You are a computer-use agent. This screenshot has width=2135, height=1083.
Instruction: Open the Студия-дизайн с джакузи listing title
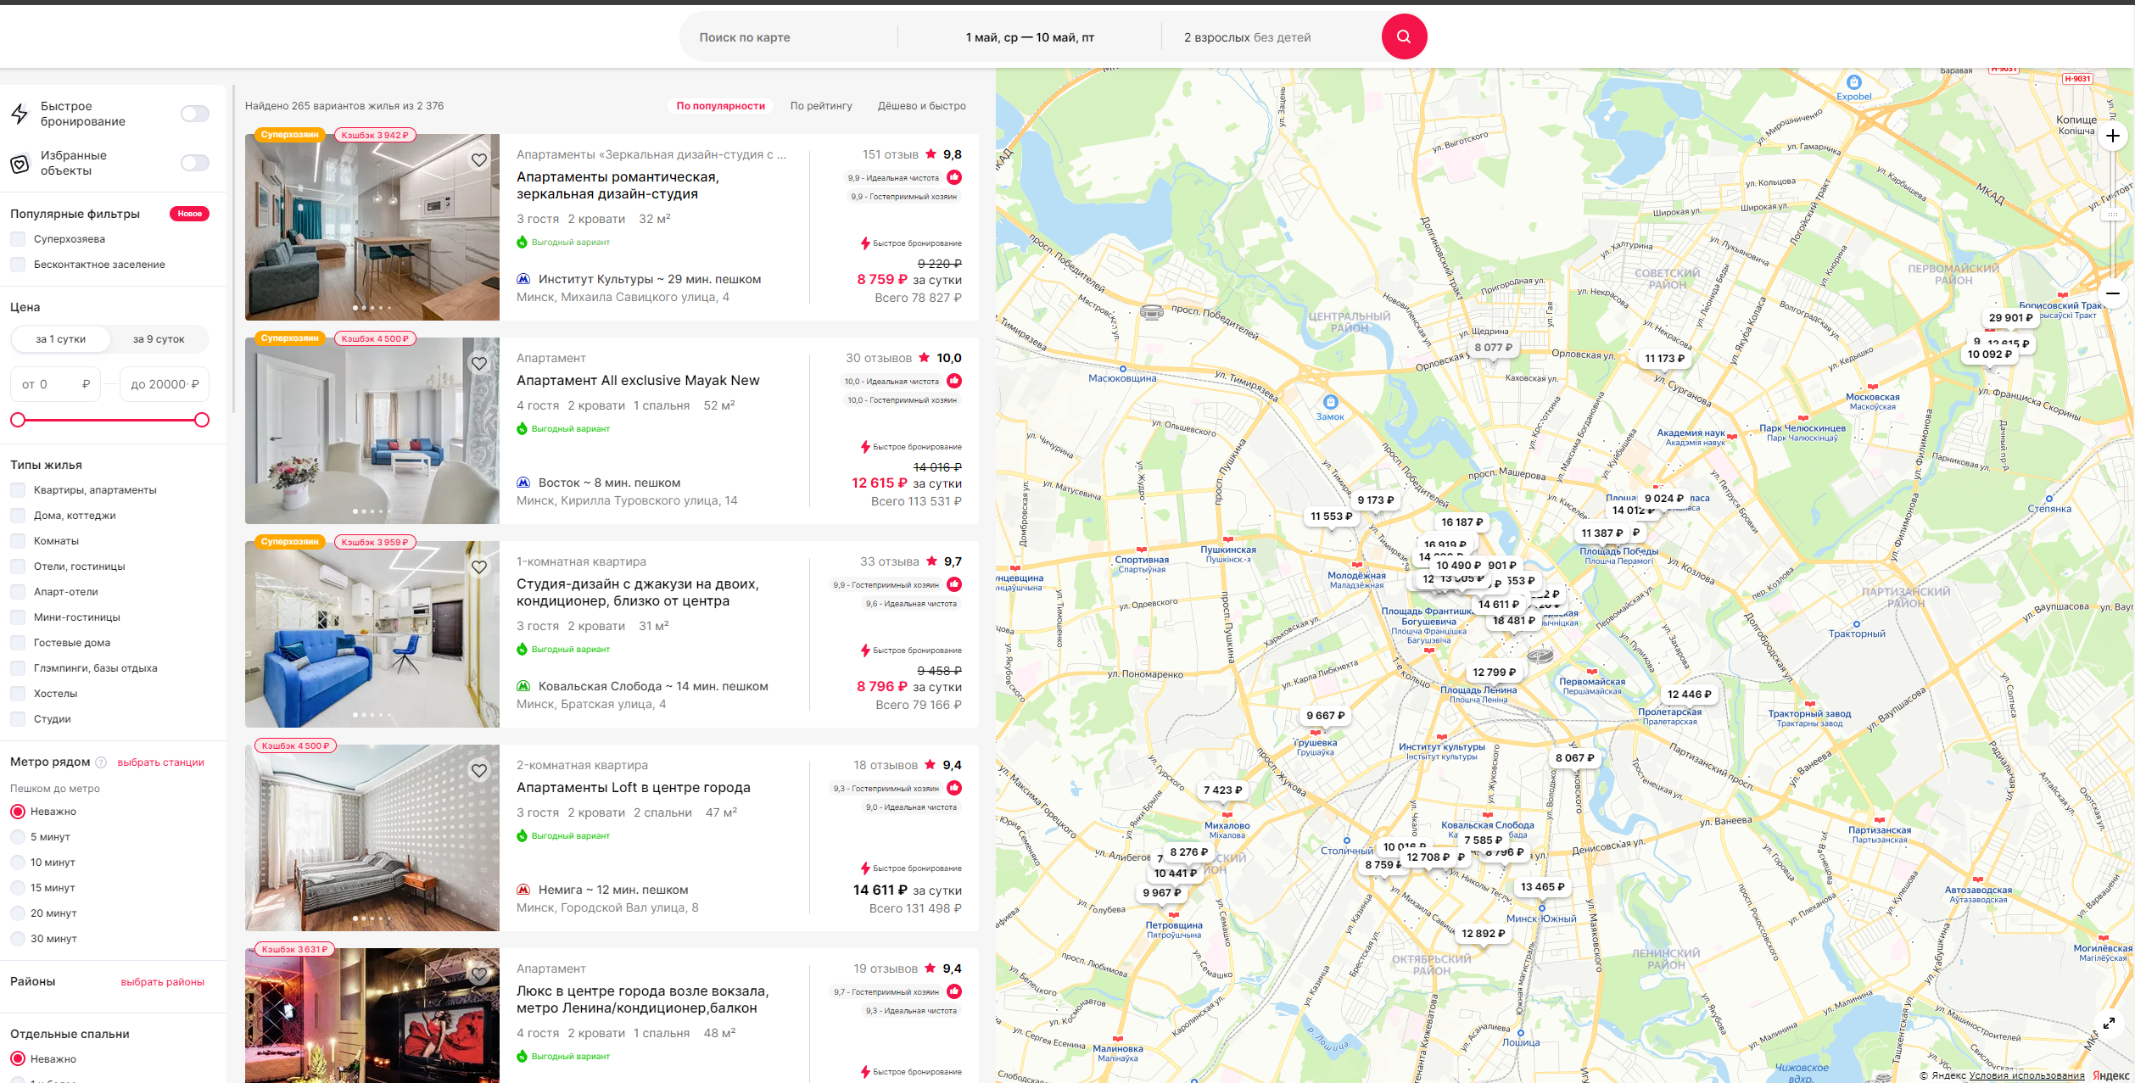point(638,593)
